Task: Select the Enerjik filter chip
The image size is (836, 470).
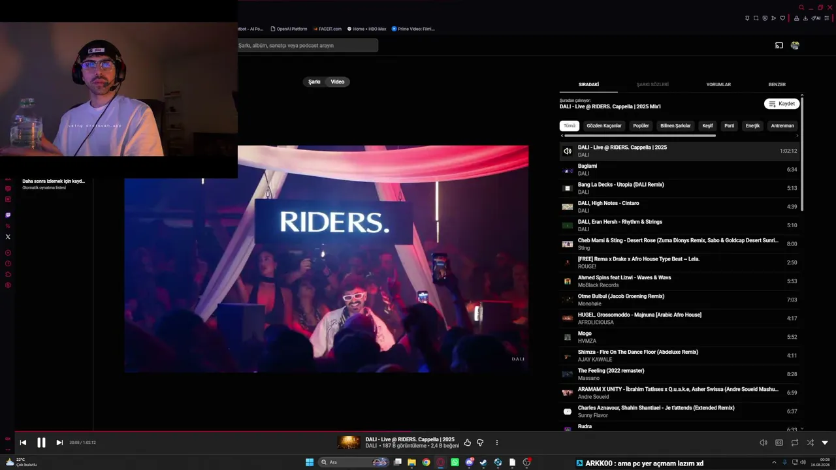Action: point(753,126)
